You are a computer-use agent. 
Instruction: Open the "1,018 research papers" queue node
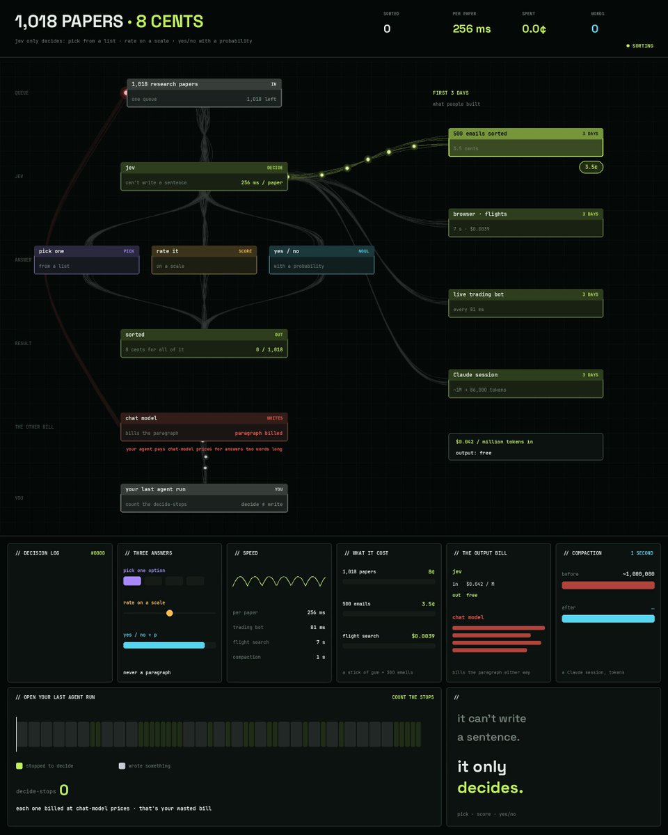(204, 93)
